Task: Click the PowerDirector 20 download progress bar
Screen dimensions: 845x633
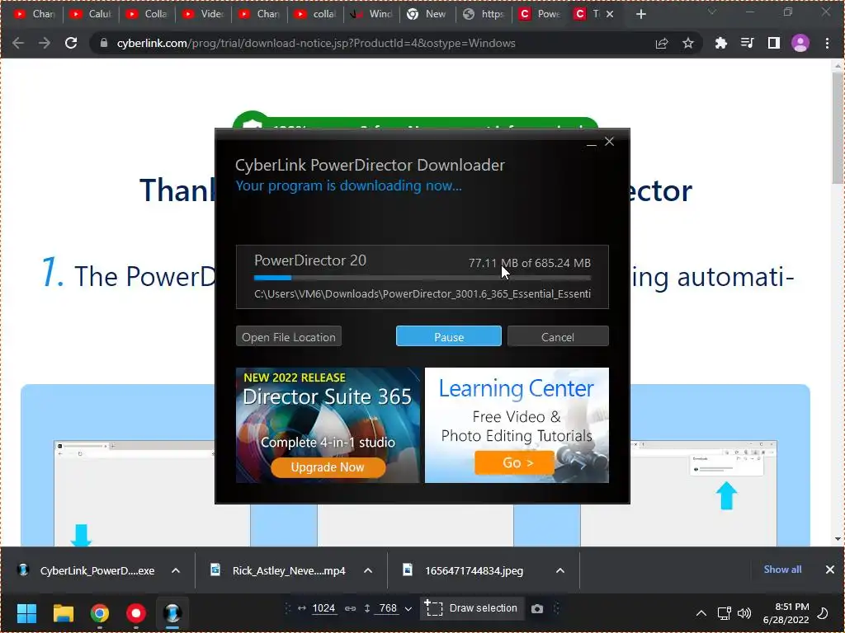Action: point(422,278)
